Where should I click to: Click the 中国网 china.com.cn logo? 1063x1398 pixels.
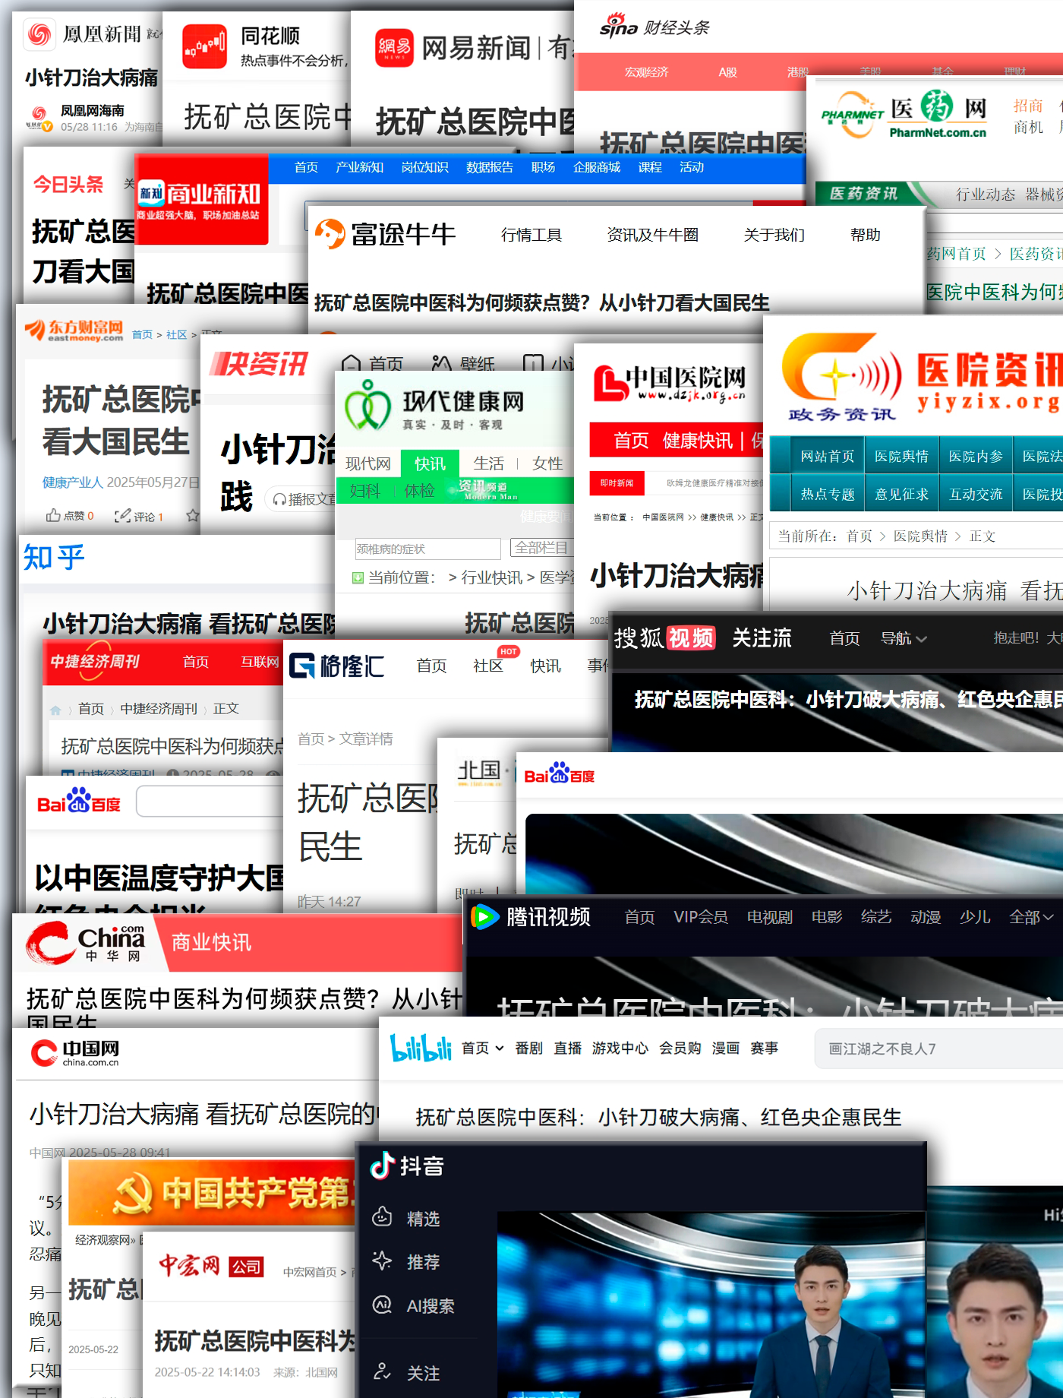click(x=74, y=1052)
